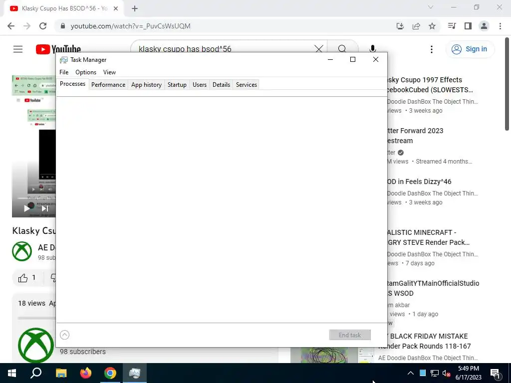Collapse Task Manager with Fewer details arrow
The image size is (511, 383).
tap(64, 335)
